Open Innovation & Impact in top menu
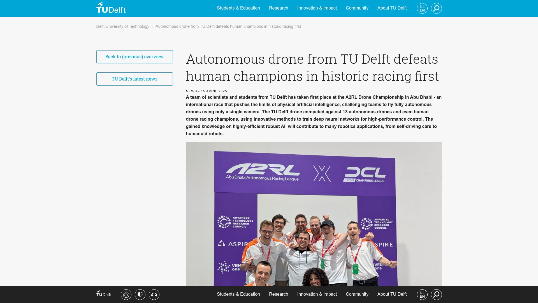The height and width of the screenshot is (303, 538). click(x=317, y=8)
